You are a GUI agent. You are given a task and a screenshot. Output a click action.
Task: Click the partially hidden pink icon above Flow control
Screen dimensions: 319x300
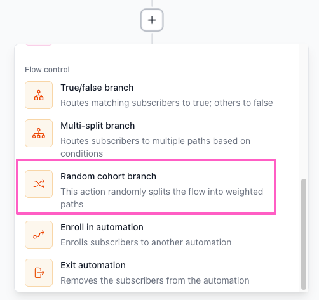39,45
